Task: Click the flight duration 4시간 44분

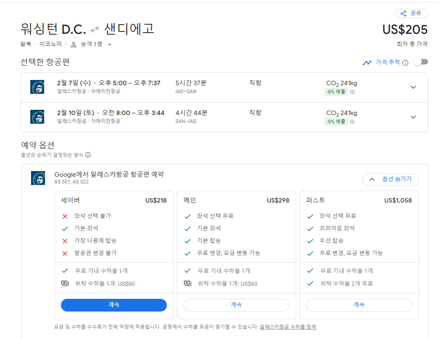Action: [192, 113]
